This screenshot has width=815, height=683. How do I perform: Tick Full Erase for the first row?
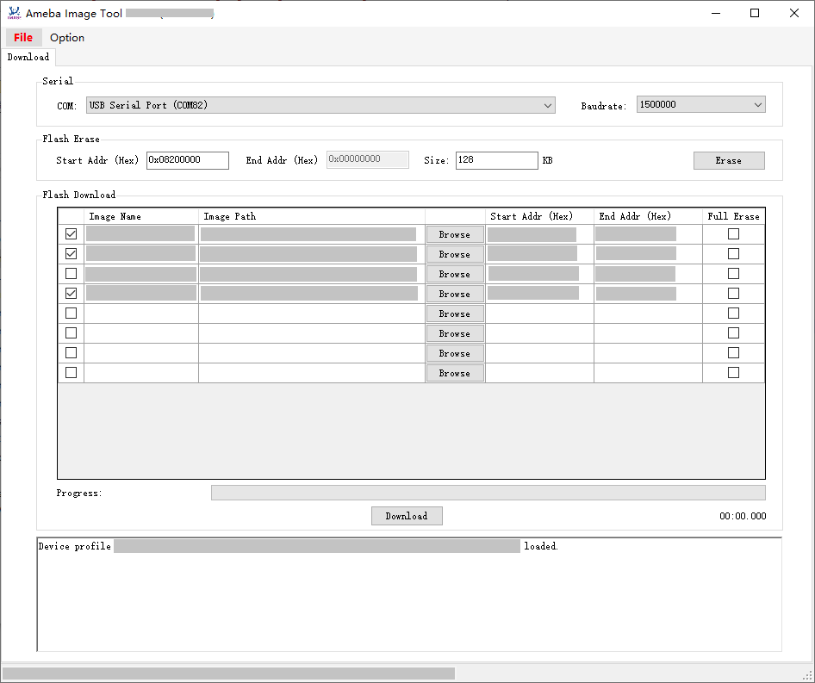[x=733, y=234]
